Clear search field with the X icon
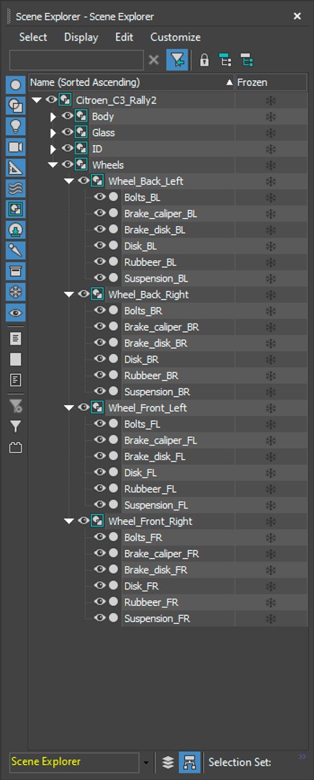Image resolution: width=314 pixels, height=780 pixels. coord(154,60)
